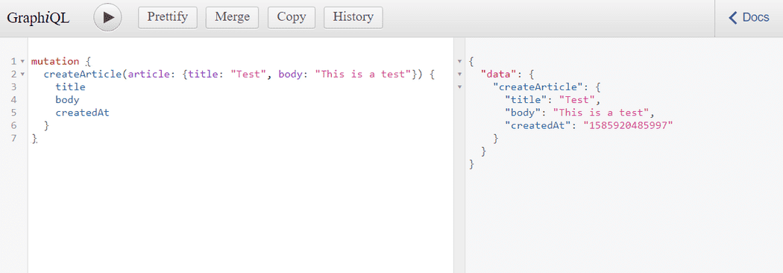This screenshot has width=783, height=273.
Task: Click the Prettify button
Action: tap(167, 17)
